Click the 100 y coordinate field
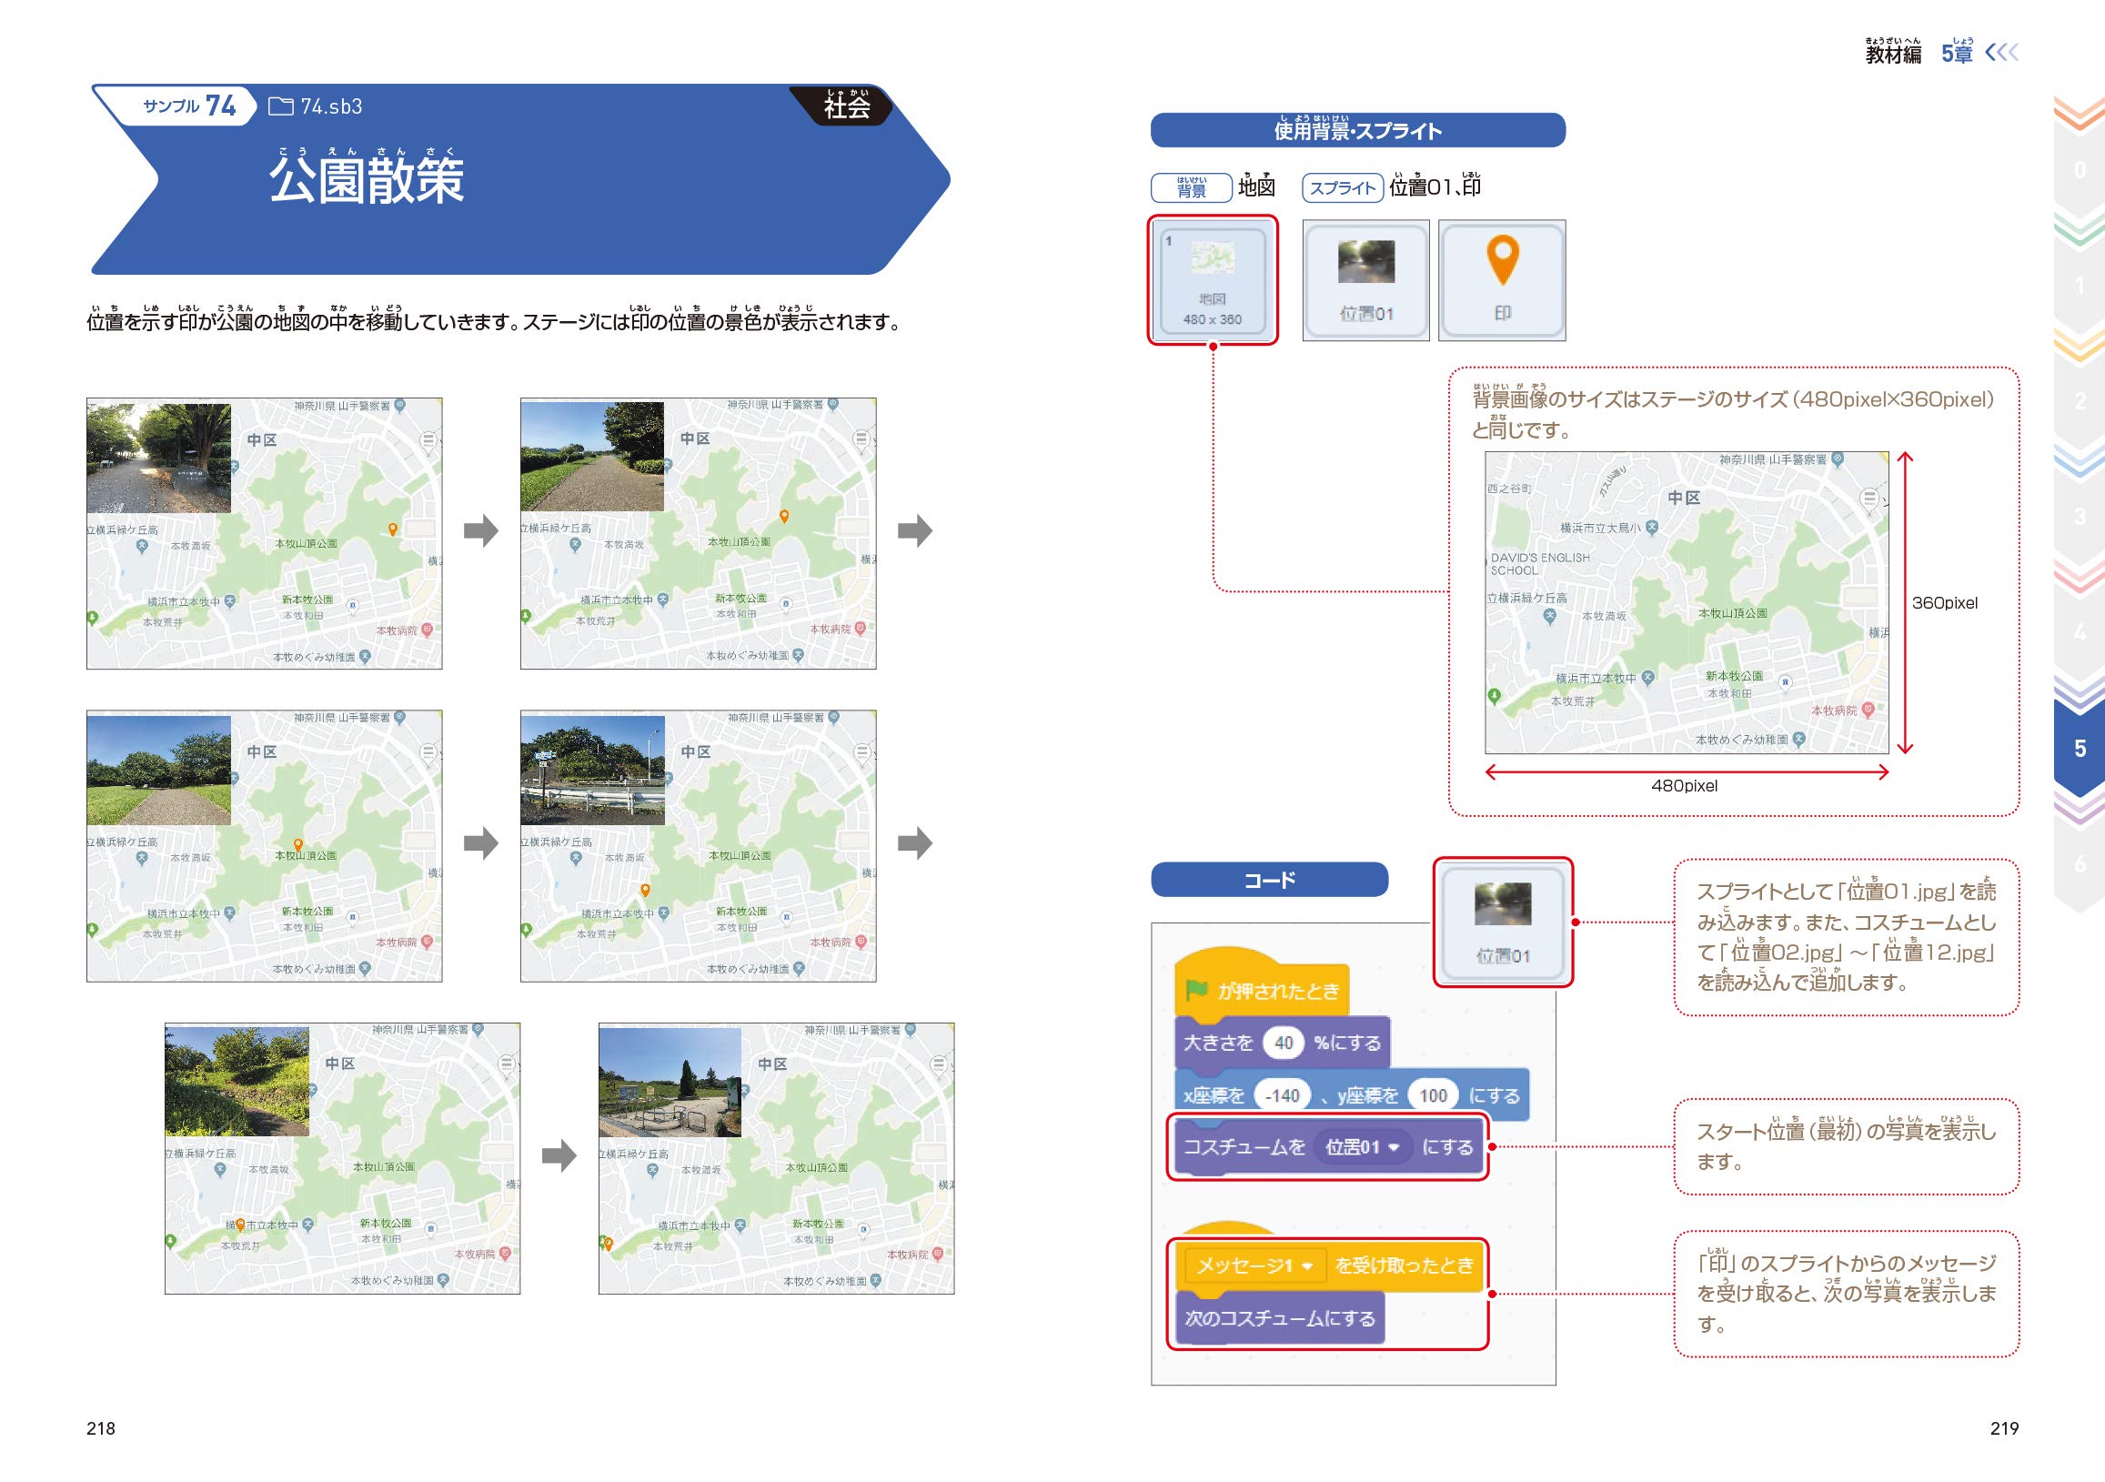The width and height of the screenshot is (2105, 1482). 1432,1095
